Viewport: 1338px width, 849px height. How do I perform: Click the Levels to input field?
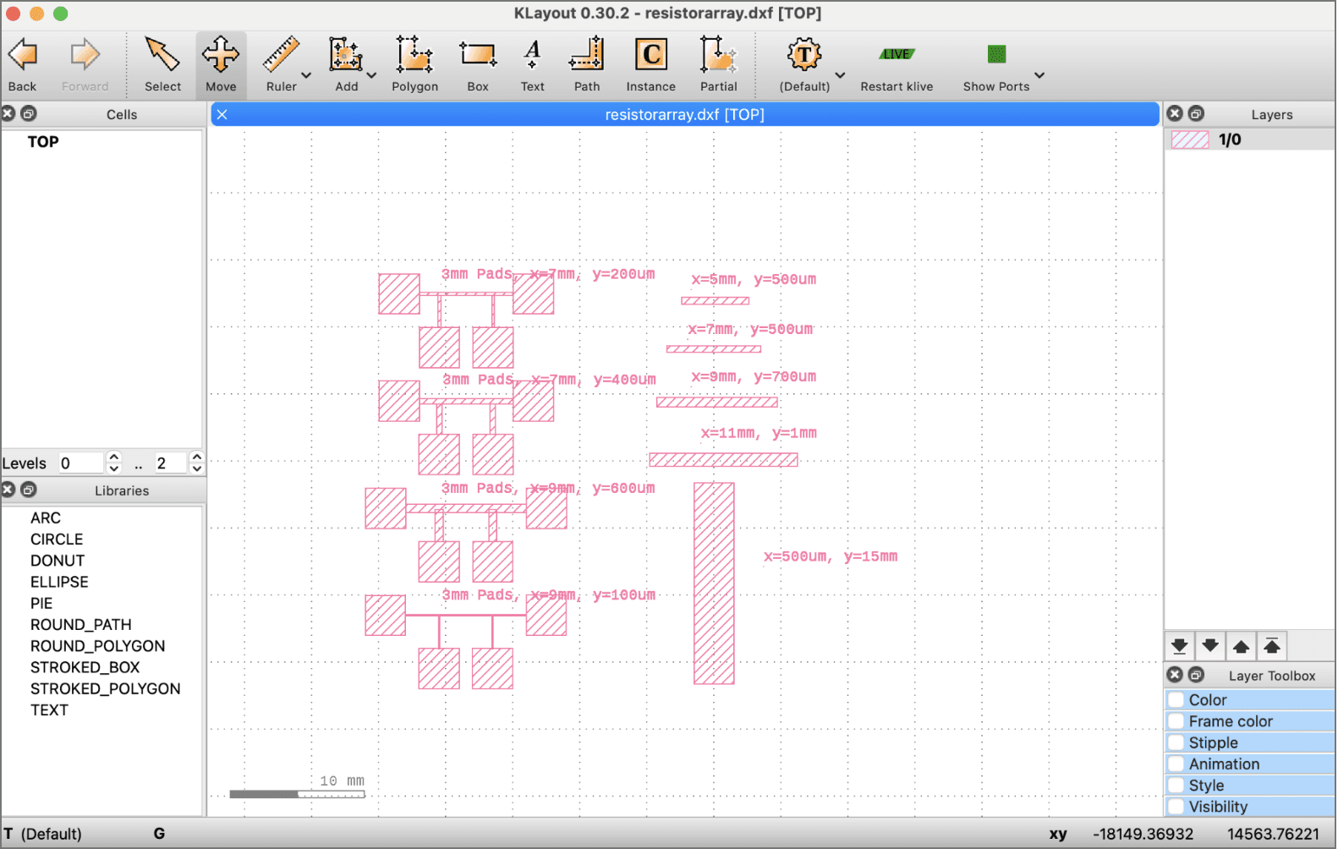point(171,463)
